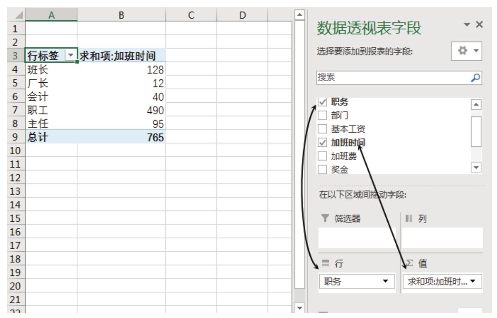Viewport: 497px width, 318px height.
Task: Tick the 加班费 field checkbox
Action: click(x=322, y=156)
